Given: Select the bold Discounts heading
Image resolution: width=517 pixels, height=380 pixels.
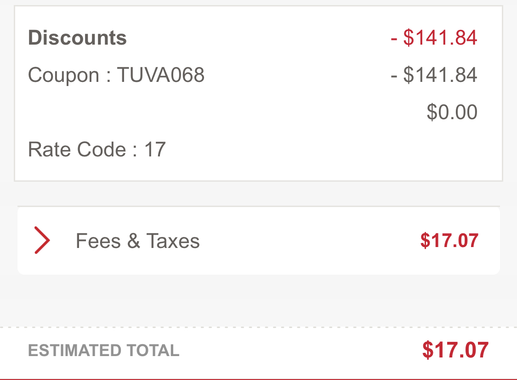Looking at the screenshot, I should pyautogui.click(x=78, y=37).
